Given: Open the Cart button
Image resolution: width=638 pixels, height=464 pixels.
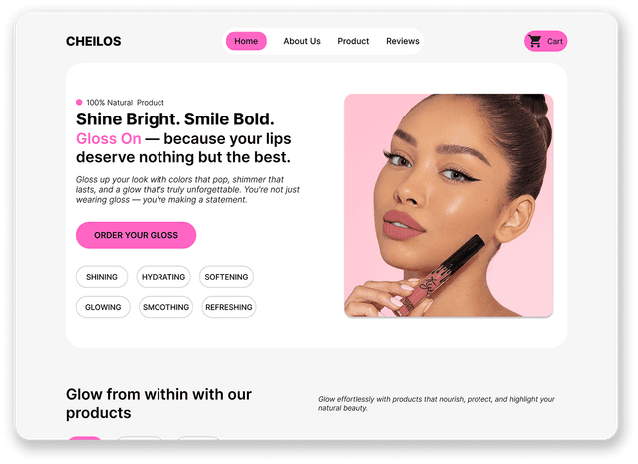Looking at the screenshot, I should (545, 41).
